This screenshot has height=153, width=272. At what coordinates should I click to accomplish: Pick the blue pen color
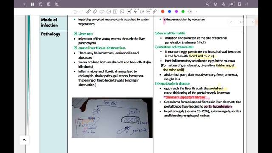click(170, 11)
